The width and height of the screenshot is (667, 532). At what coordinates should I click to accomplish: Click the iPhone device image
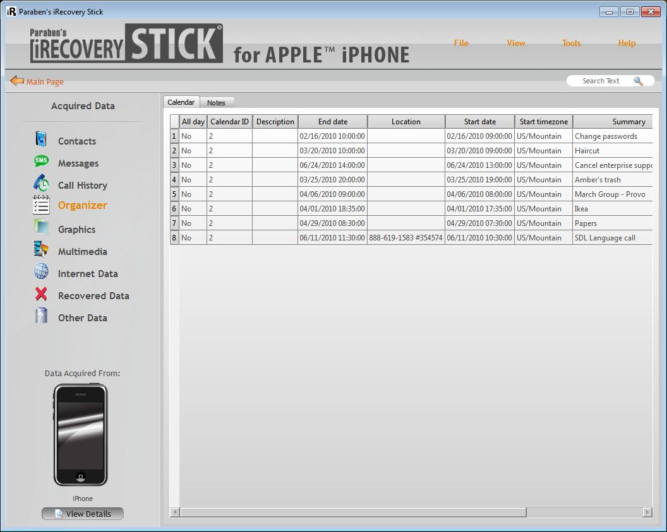(x=80, y=434)
